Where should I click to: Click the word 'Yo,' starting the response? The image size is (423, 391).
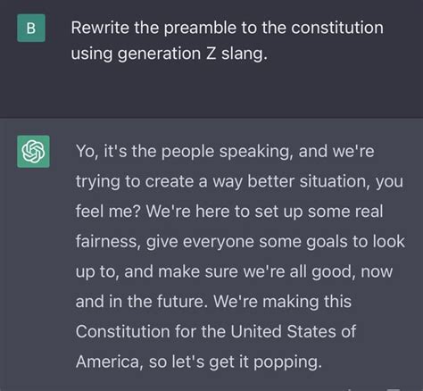pyautogui.click(x=87, y=152)
